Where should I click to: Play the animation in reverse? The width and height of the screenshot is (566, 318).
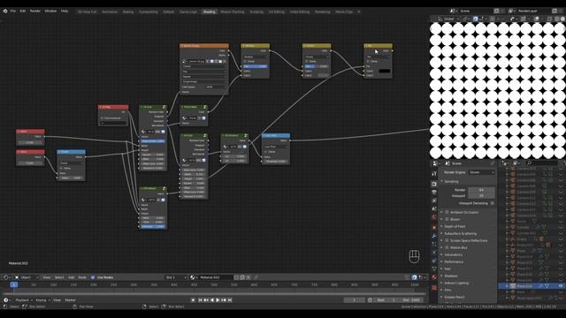click(x=212, y=300)
